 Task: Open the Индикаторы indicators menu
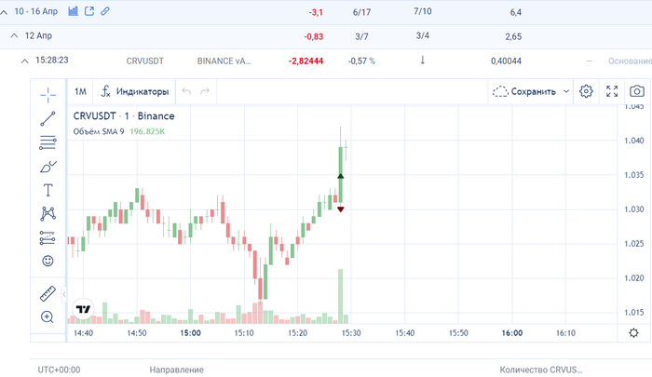point(135,92)
